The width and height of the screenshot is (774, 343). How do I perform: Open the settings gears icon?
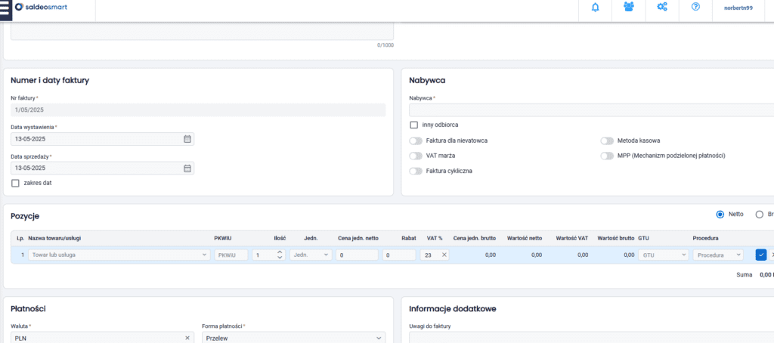point(662,8)
